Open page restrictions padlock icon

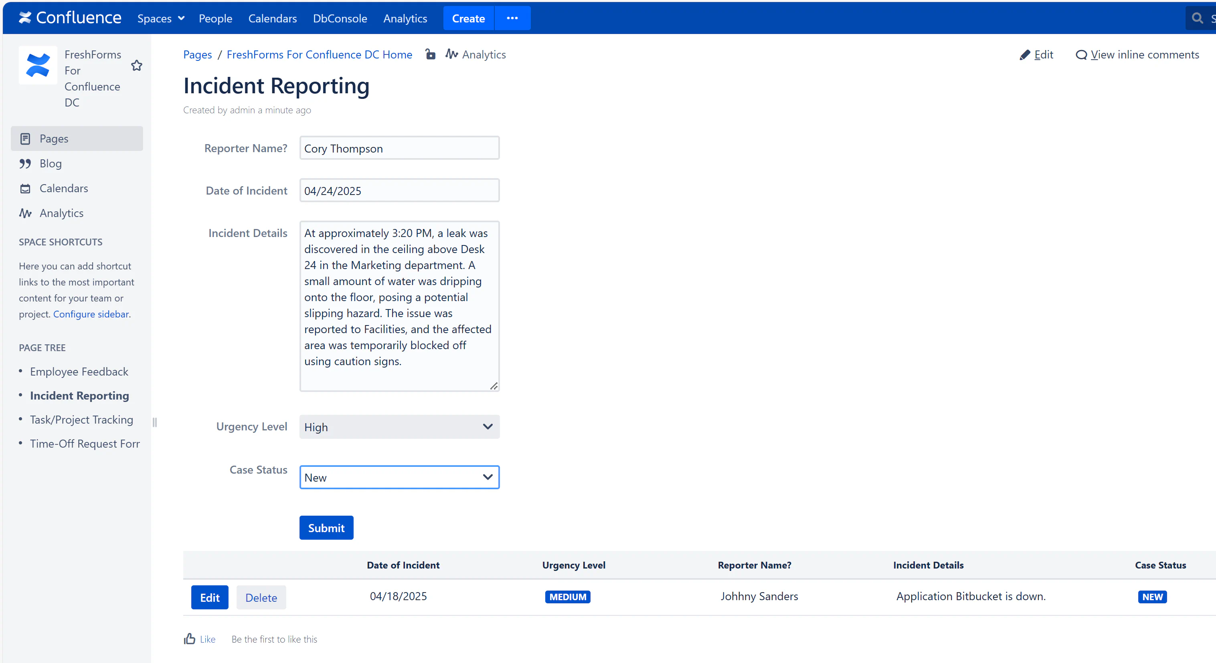point(430,54)
